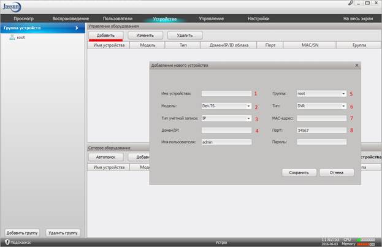The image size is (382, 247).
Task: Sort by Имя устройства column in upper table
Action: (109, 45)
